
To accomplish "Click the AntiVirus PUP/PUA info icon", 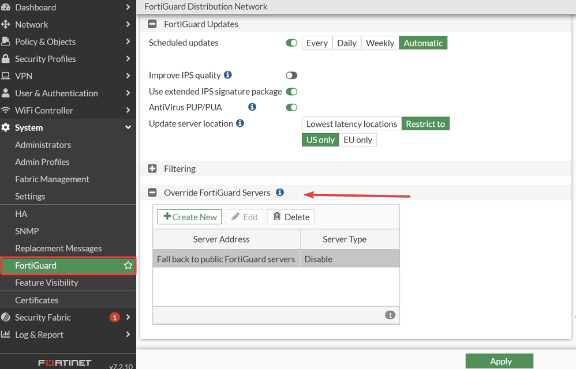I will coord(252,107).
